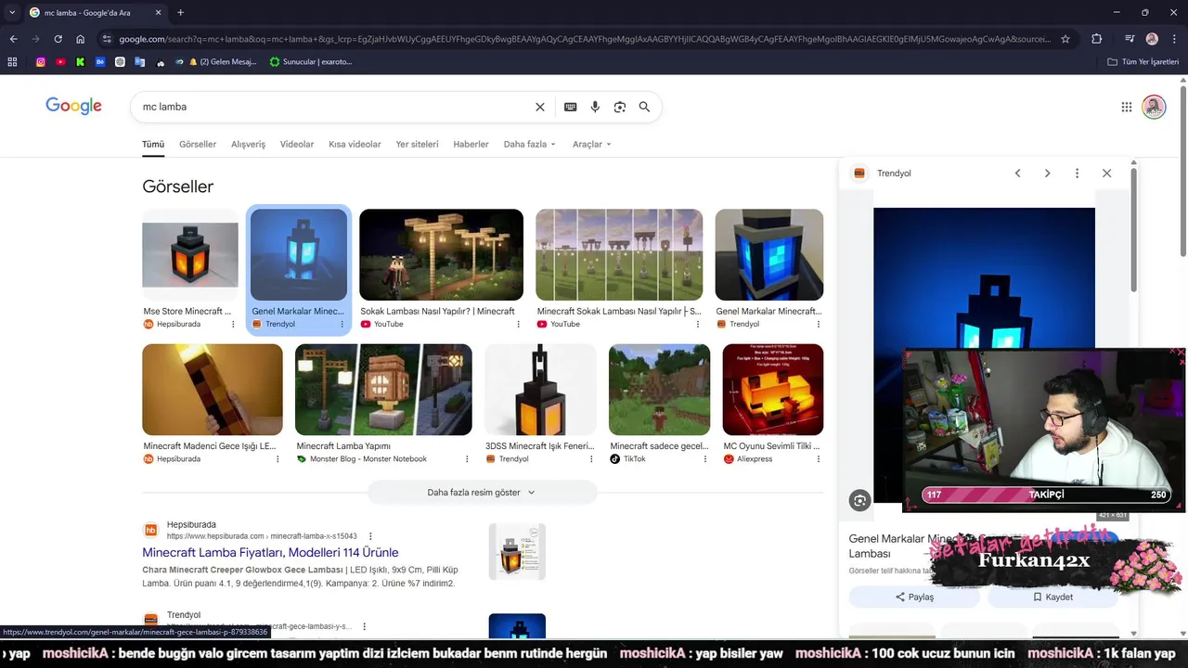Screen dimensions: 1188x668
Task: Switch to the 'Alışveriş' tab
Action: click(248, 144)
